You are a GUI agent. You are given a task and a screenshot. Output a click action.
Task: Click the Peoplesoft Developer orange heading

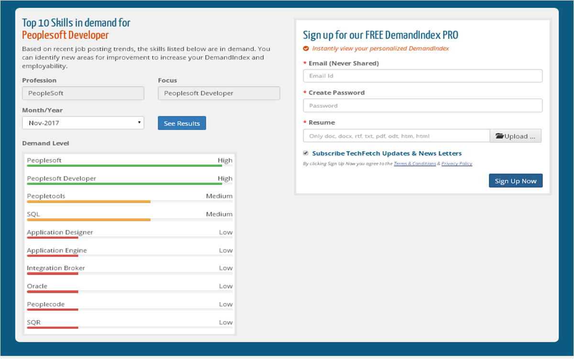66,35
